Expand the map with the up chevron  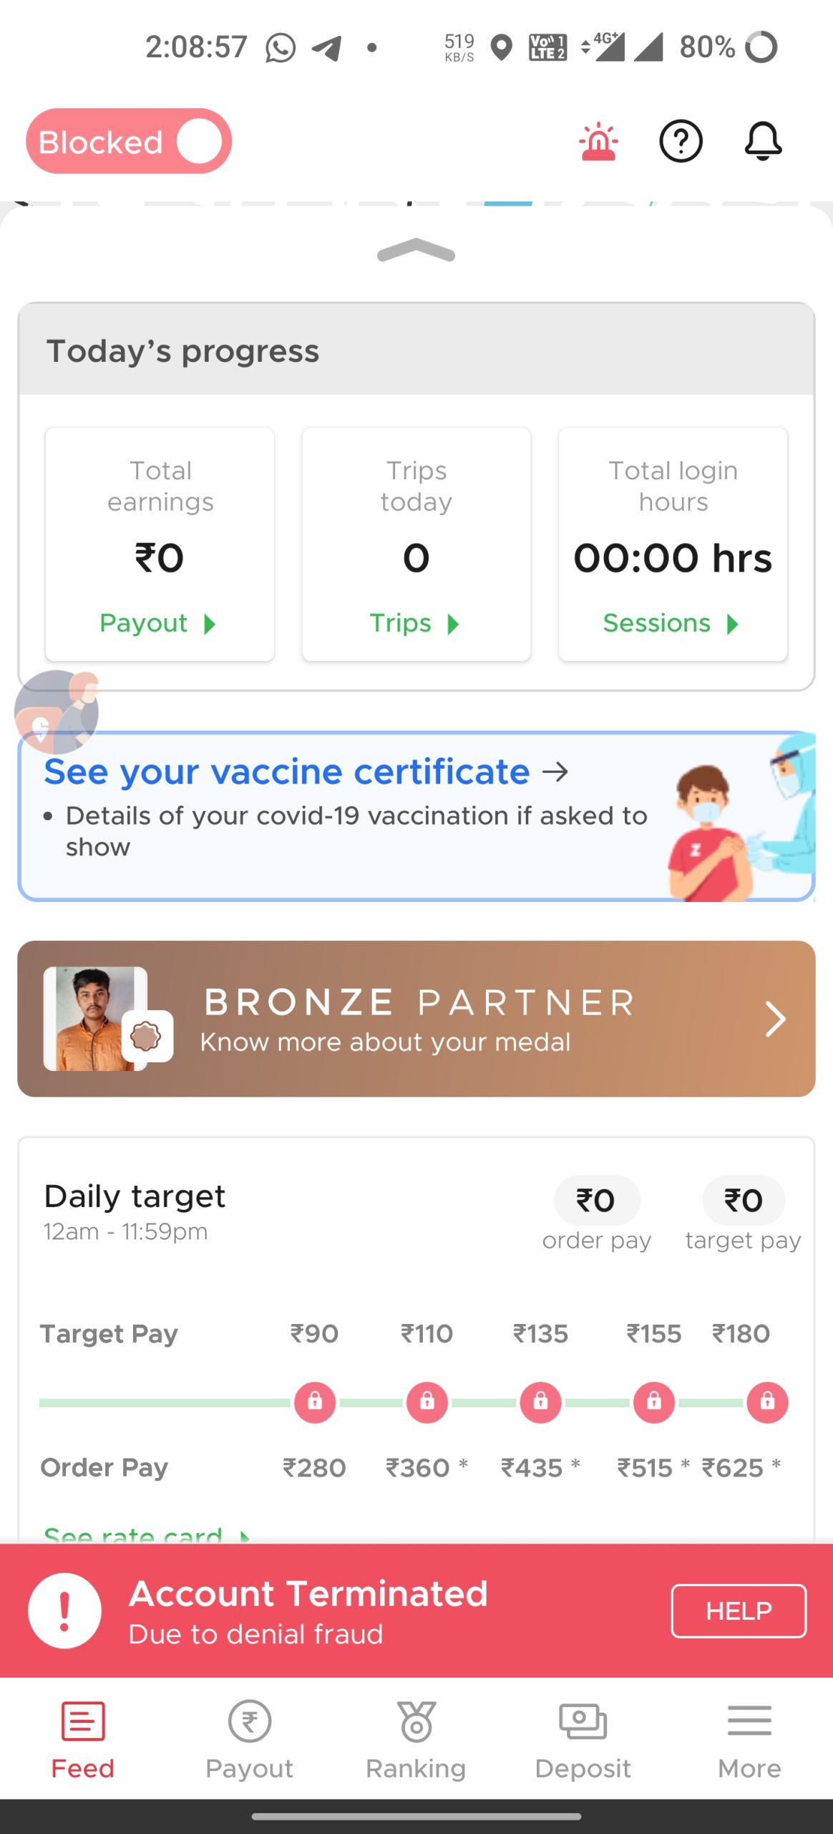416,251
